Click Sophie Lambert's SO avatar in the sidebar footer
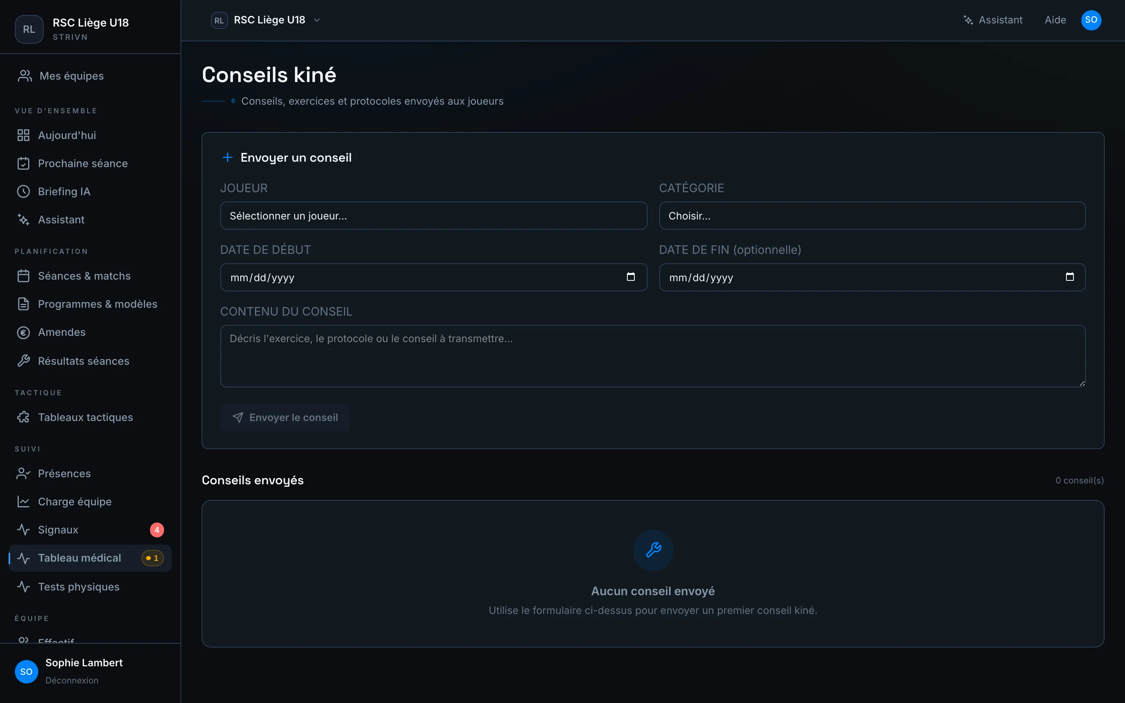This screenshot has width=1125, height=703. pos(27,671)
